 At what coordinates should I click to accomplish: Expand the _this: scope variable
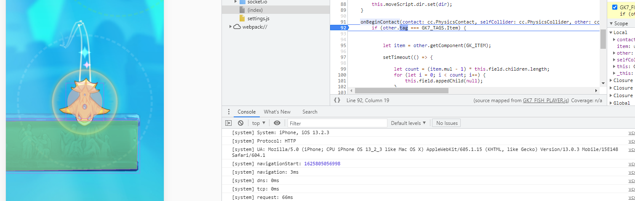pos(614,73)
